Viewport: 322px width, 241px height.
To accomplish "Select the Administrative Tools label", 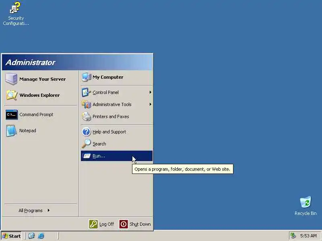I will (x=112, y=104).
